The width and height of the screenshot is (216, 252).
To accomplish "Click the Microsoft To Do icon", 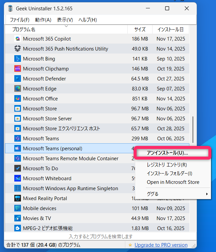I will click(18, 169).
